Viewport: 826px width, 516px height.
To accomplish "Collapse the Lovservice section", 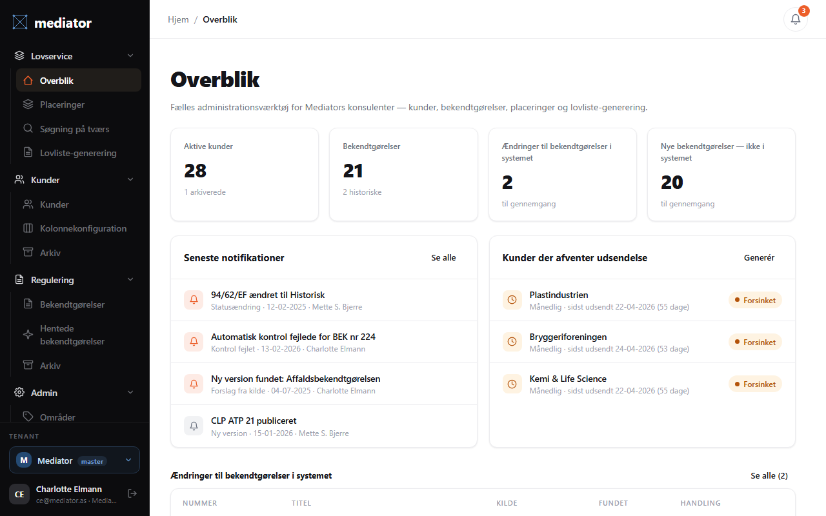I will coord(130,56).
